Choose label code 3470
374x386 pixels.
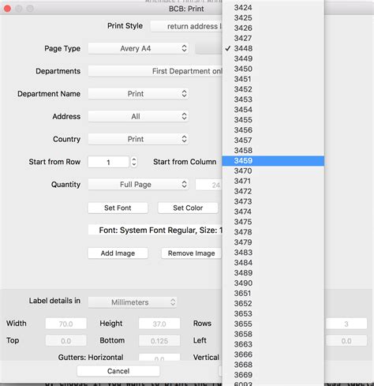click(273, 171)
